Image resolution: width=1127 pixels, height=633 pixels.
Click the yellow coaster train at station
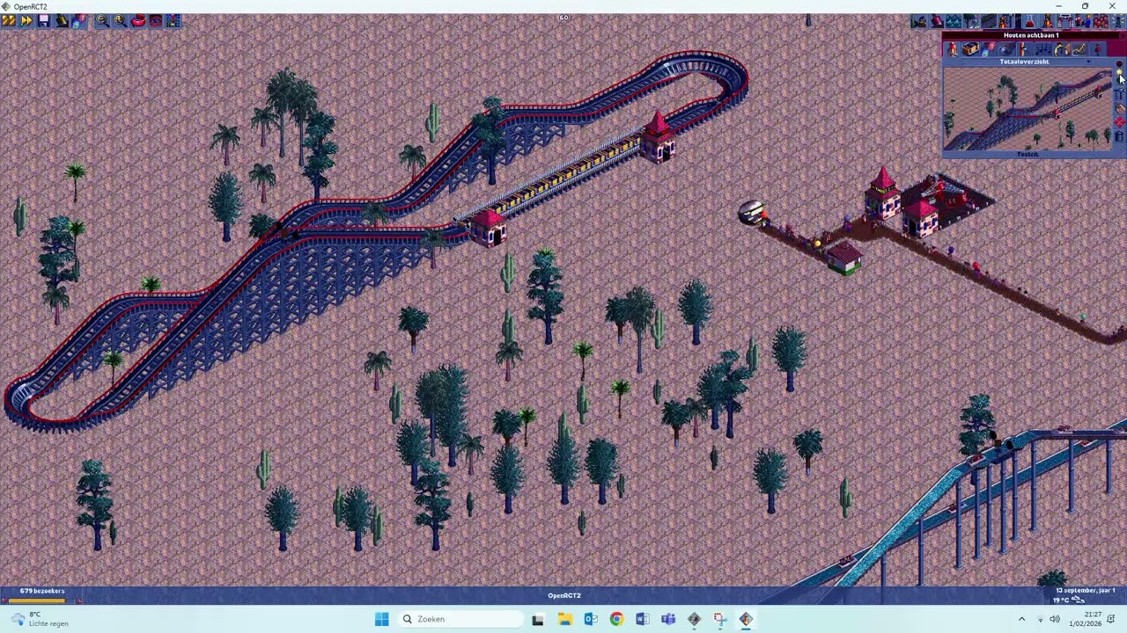(x=567, y=174)
